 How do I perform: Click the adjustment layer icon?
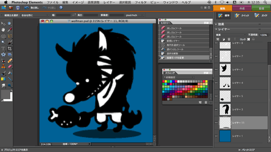[x=224, y=39]
